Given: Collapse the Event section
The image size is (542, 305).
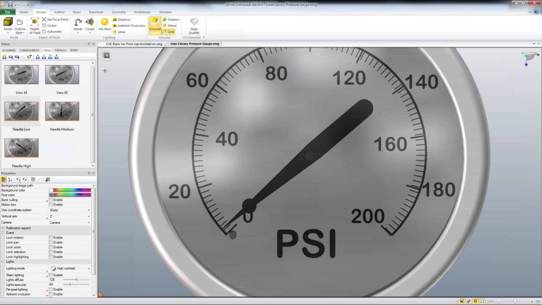Looking at the screenshot, I should point(3,233).
